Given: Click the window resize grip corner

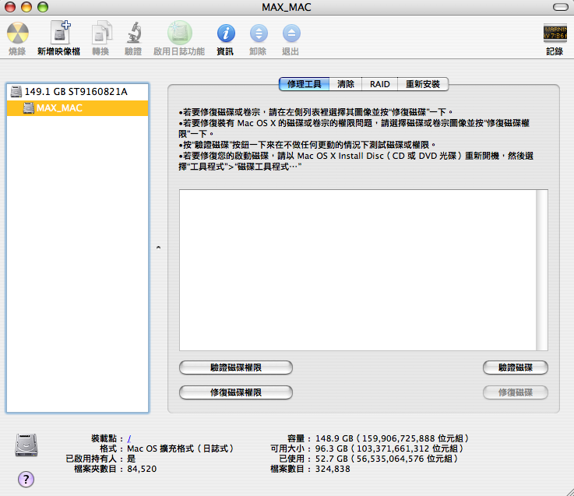Looking at the screenshot, I should (569, 491).
